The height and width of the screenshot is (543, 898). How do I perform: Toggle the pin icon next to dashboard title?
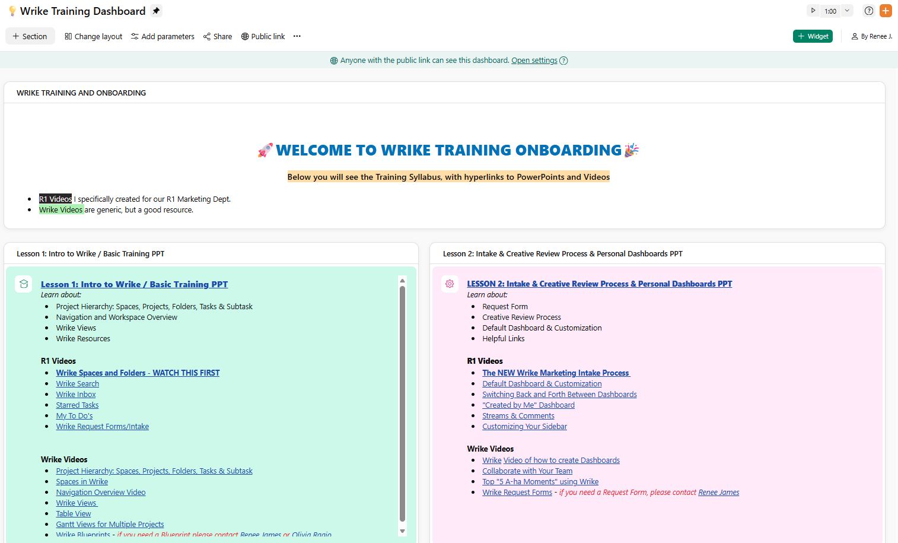click(156, 11)
